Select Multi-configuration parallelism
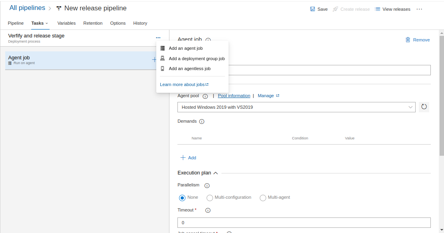The height and width of the screenshot is (233, 444). click(x=210, y=198)
